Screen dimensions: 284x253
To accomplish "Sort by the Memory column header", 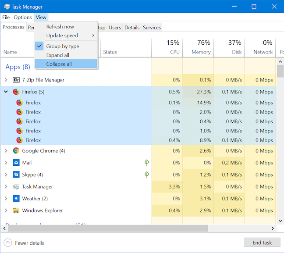I will [x=198, y=47].
